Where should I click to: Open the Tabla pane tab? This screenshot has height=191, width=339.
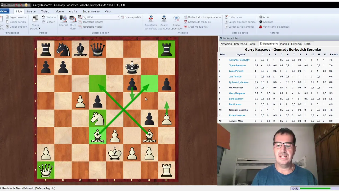pos(252,44)
